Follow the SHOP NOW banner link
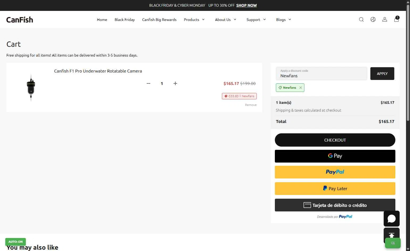This screenshot has width=410, height=251. 246,5
